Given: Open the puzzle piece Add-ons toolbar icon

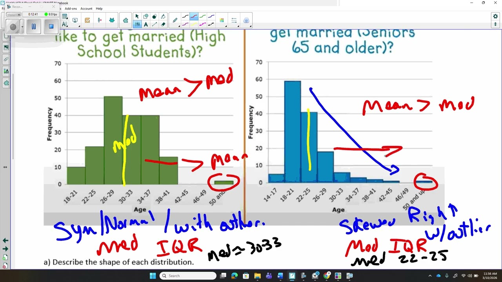Looking at the screenshot, I should point(125,20).
